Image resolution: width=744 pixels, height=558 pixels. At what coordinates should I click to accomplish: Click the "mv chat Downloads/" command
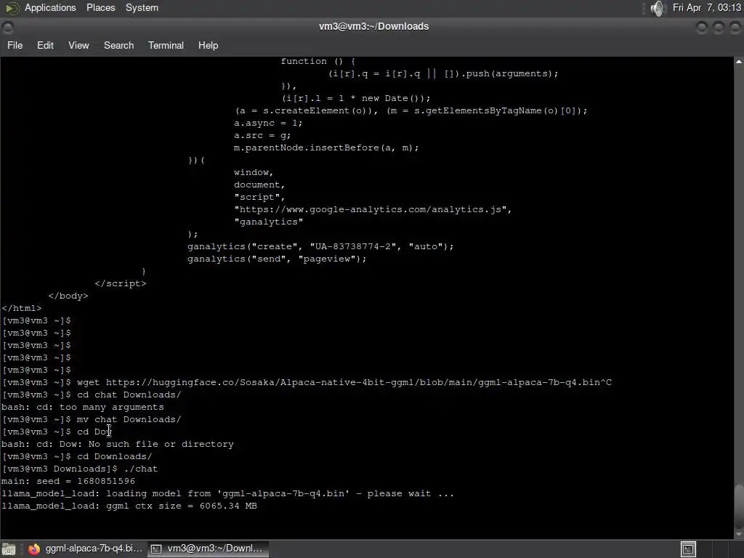pos(129,419)
